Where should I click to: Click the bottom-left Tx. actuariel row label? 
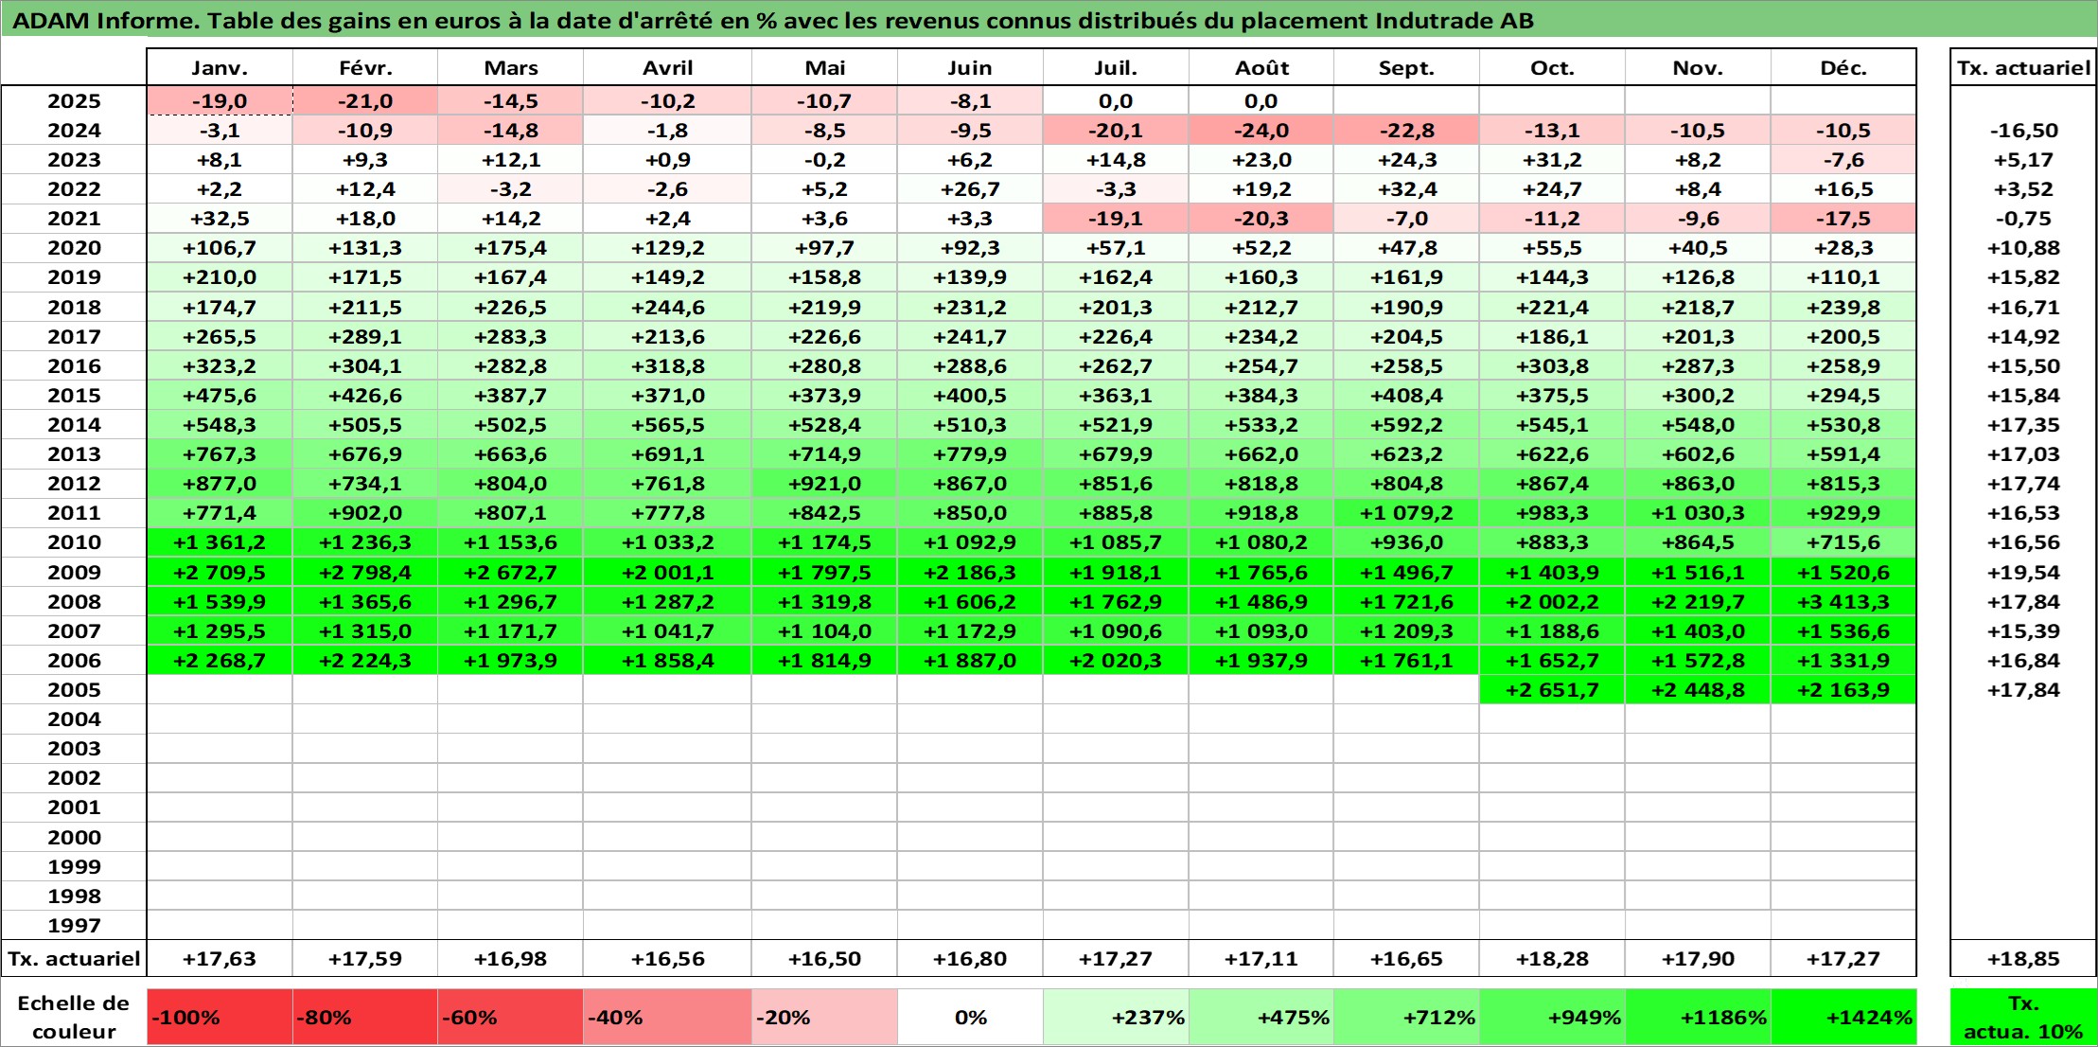click(x=74, y=959)
